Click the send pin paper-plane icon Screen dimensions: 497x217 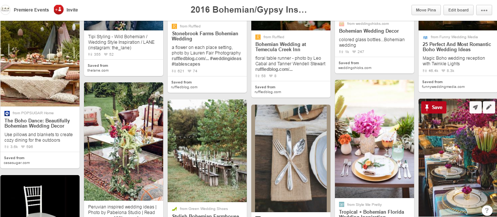coord(475,107)
